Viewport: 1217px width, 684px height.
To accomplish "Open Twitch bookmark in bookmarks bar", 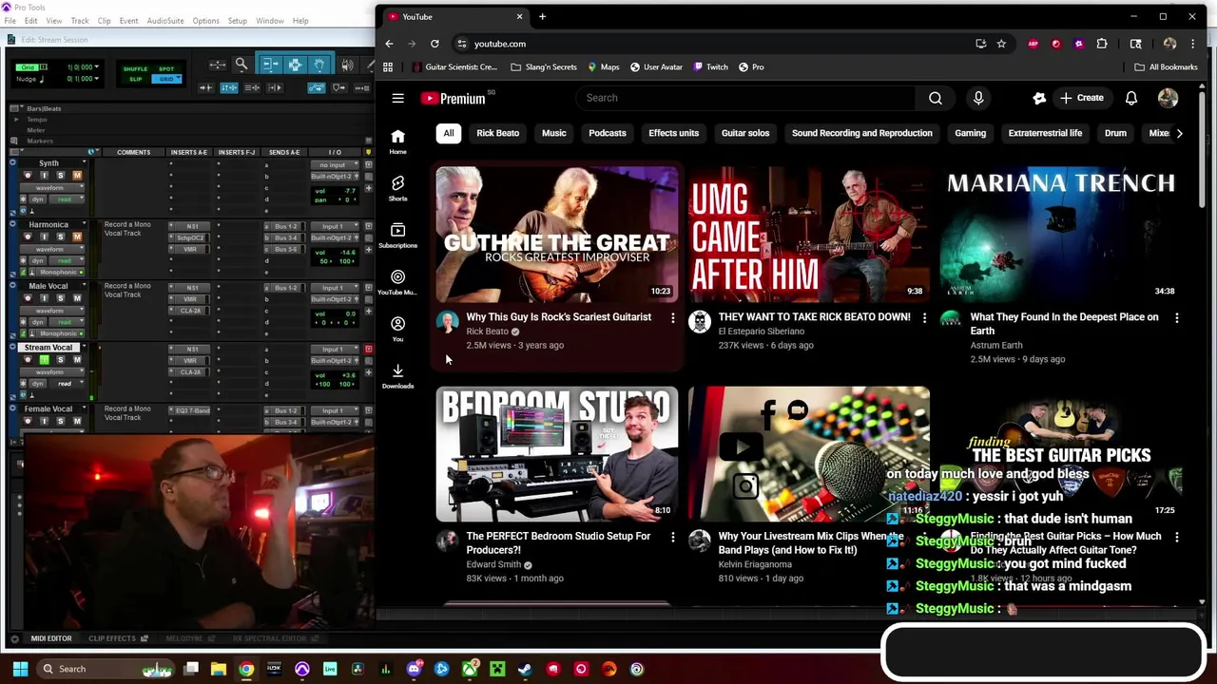I will [x=710, y=67].
